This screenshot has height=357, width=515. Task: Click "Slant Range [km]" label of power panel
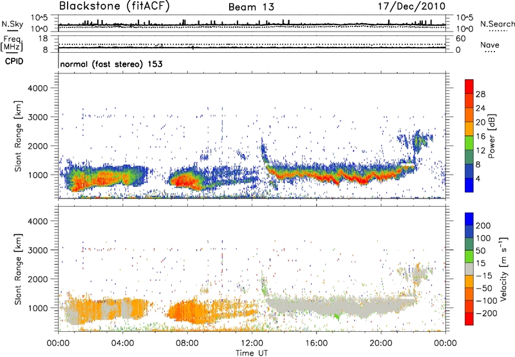(18, 136)
